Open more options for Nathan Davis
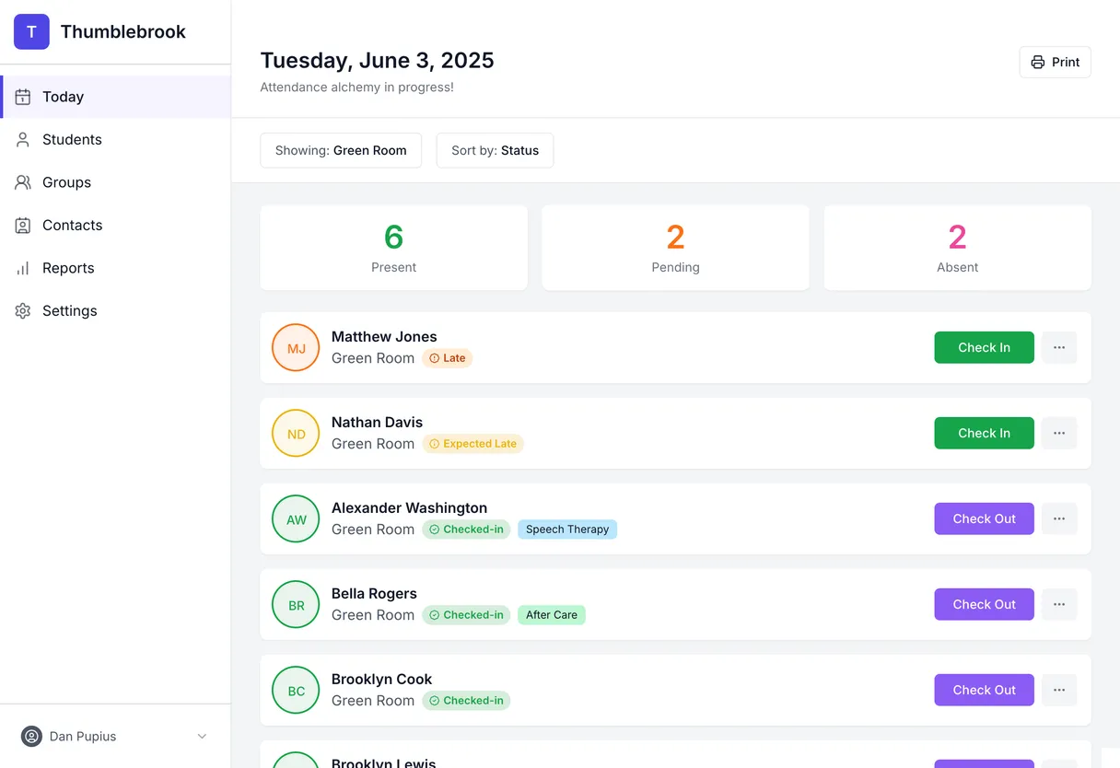1120x768 pixels. point(1059,433)
